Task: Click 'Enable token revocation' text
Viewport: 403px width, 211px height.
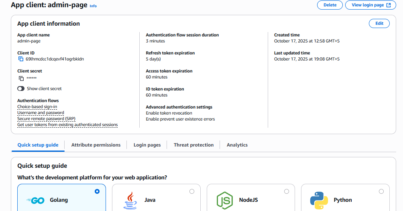Action: (x=169, y=113)
